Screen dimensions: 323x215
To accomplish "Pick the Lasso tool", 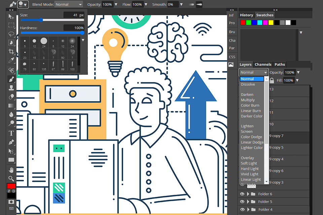I will [11, 34].
